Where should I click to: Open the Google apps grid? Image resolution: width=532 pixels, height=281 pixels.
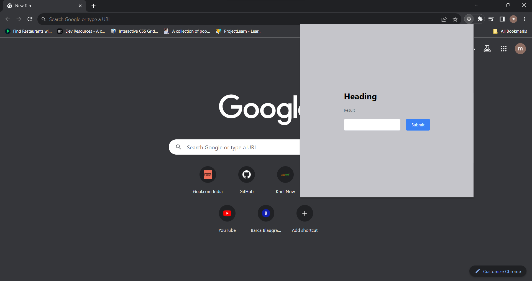(503, 49)
